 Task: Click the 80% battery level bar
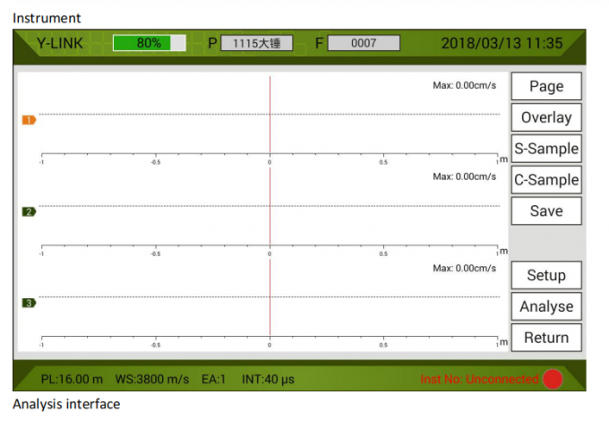click(149, 43)
